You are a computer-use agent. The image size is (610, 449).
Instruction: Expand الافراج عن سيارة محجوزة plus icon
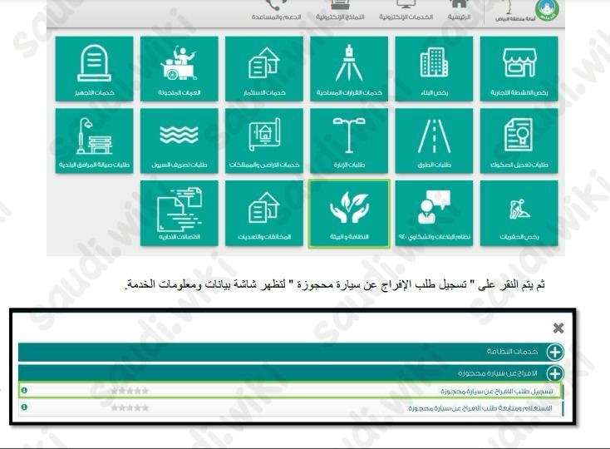click(x=555, y=373)
